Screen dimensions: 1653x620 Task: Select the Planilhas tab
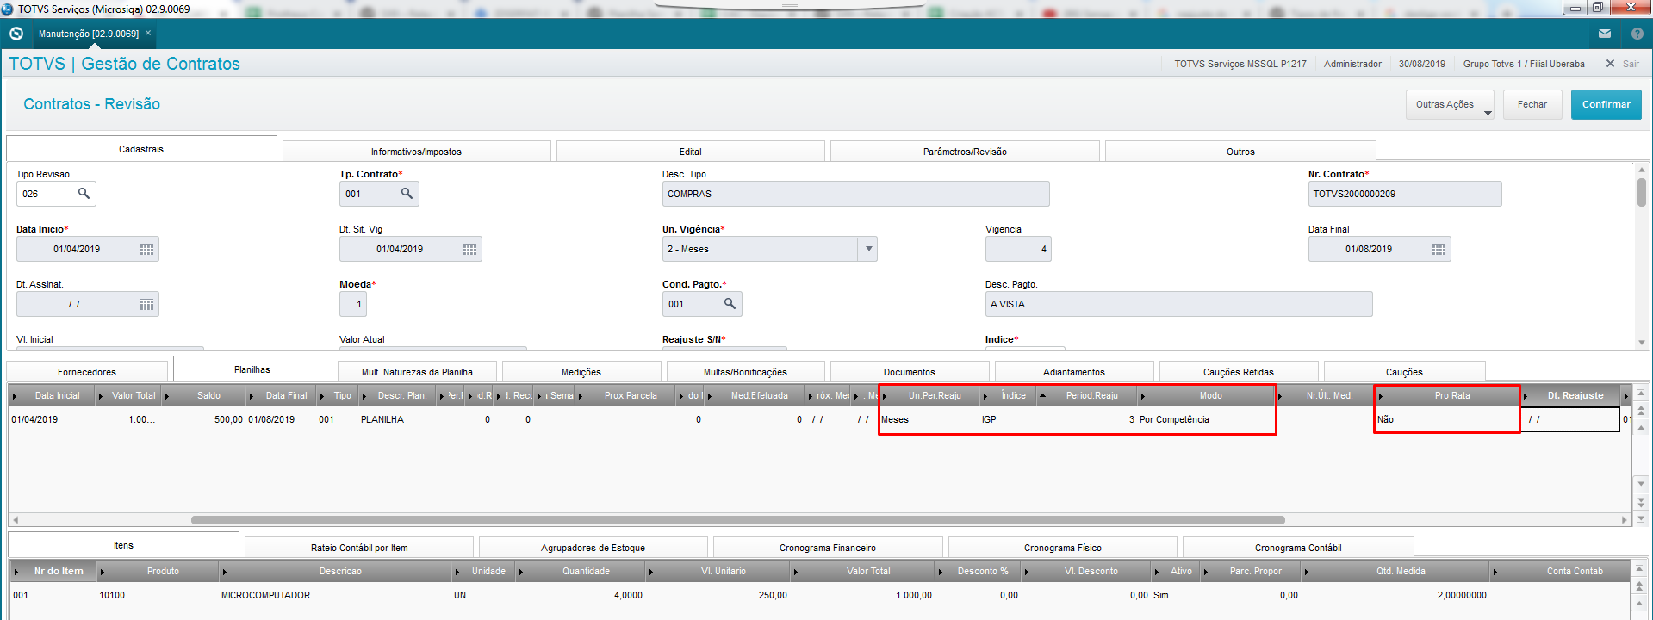pyautogui.click(x=252, y=369)
